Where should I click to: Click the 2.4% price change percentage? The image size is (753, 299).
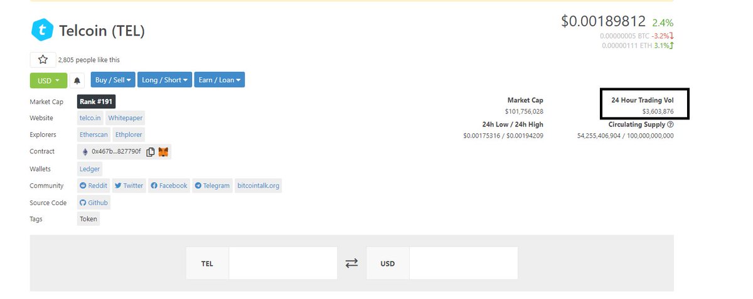click(663, 22)
